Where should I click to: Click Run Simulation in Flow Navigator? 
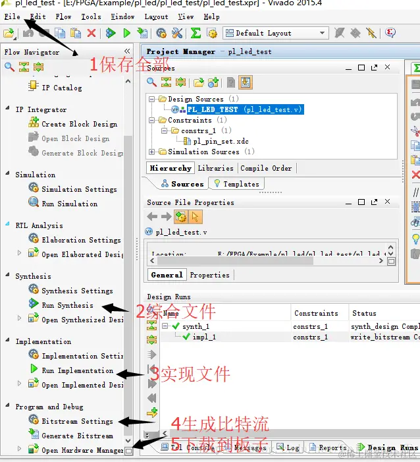coord(70,204)
